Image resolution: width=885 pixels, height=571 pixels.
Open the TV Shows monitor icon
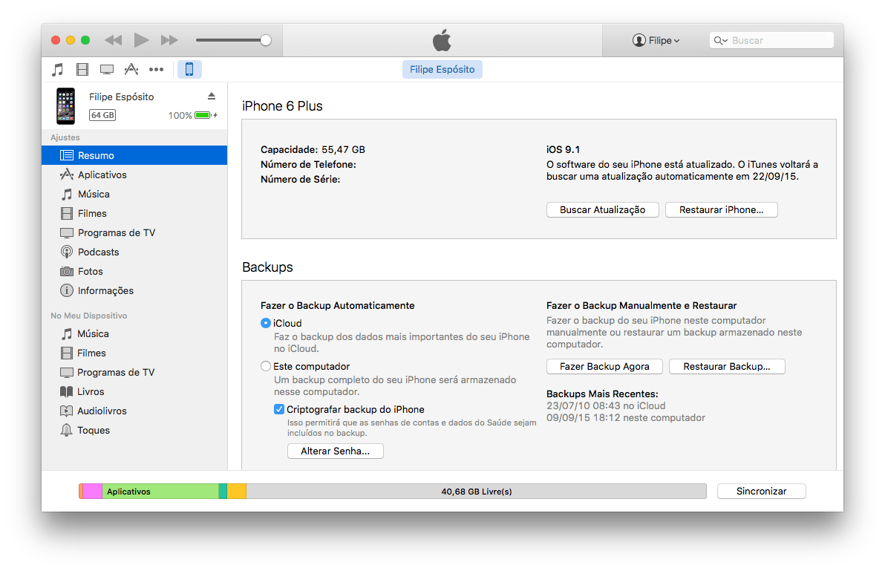[x=107, y=69]
